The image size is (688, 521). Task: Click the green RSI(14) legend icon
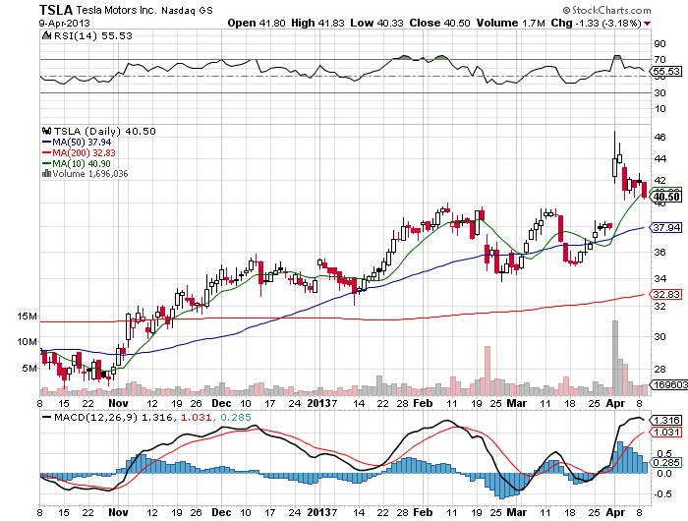[46, 35]
